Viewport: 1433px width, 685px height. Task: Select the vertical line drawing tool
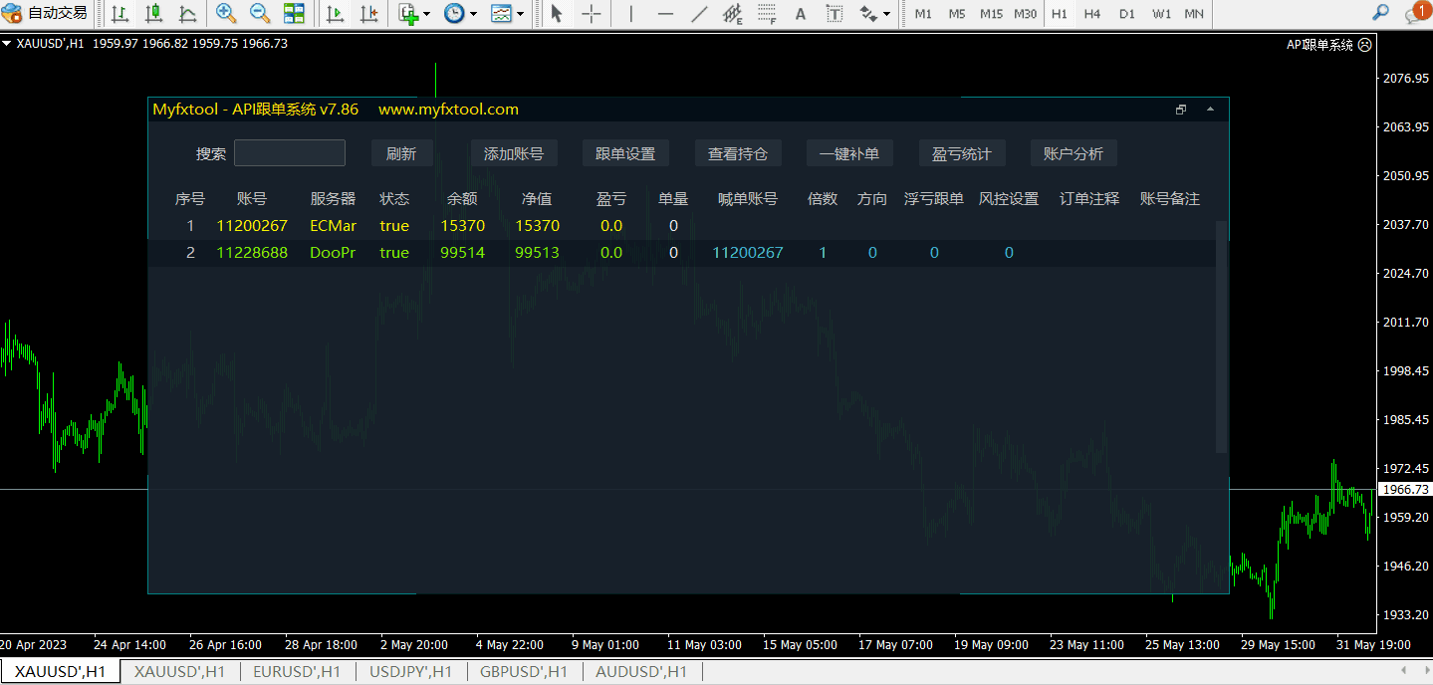click(629, 14)
